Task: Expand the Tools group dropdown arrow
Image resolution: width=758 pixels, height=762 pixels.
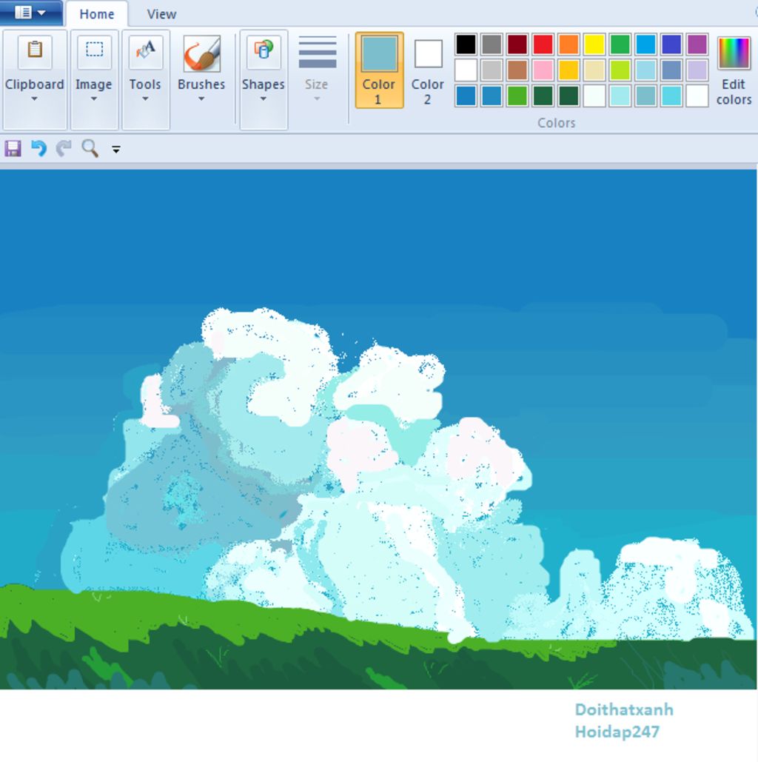Action: coord(145,99)
